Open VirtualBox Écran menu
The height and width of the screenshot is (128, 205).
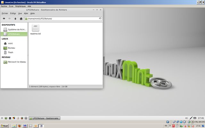pyautogui.click(x=11, y=6)
